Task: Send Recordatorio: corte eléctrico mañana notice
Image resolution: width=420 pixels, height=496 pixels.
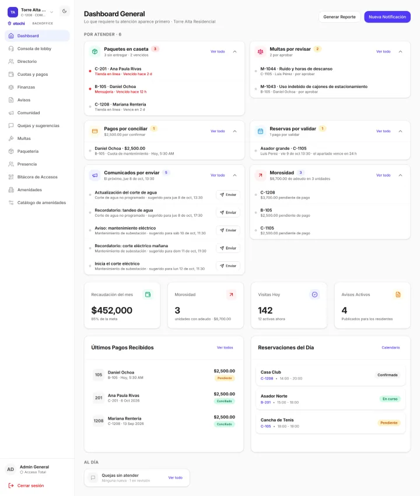Action: point(228,248)
